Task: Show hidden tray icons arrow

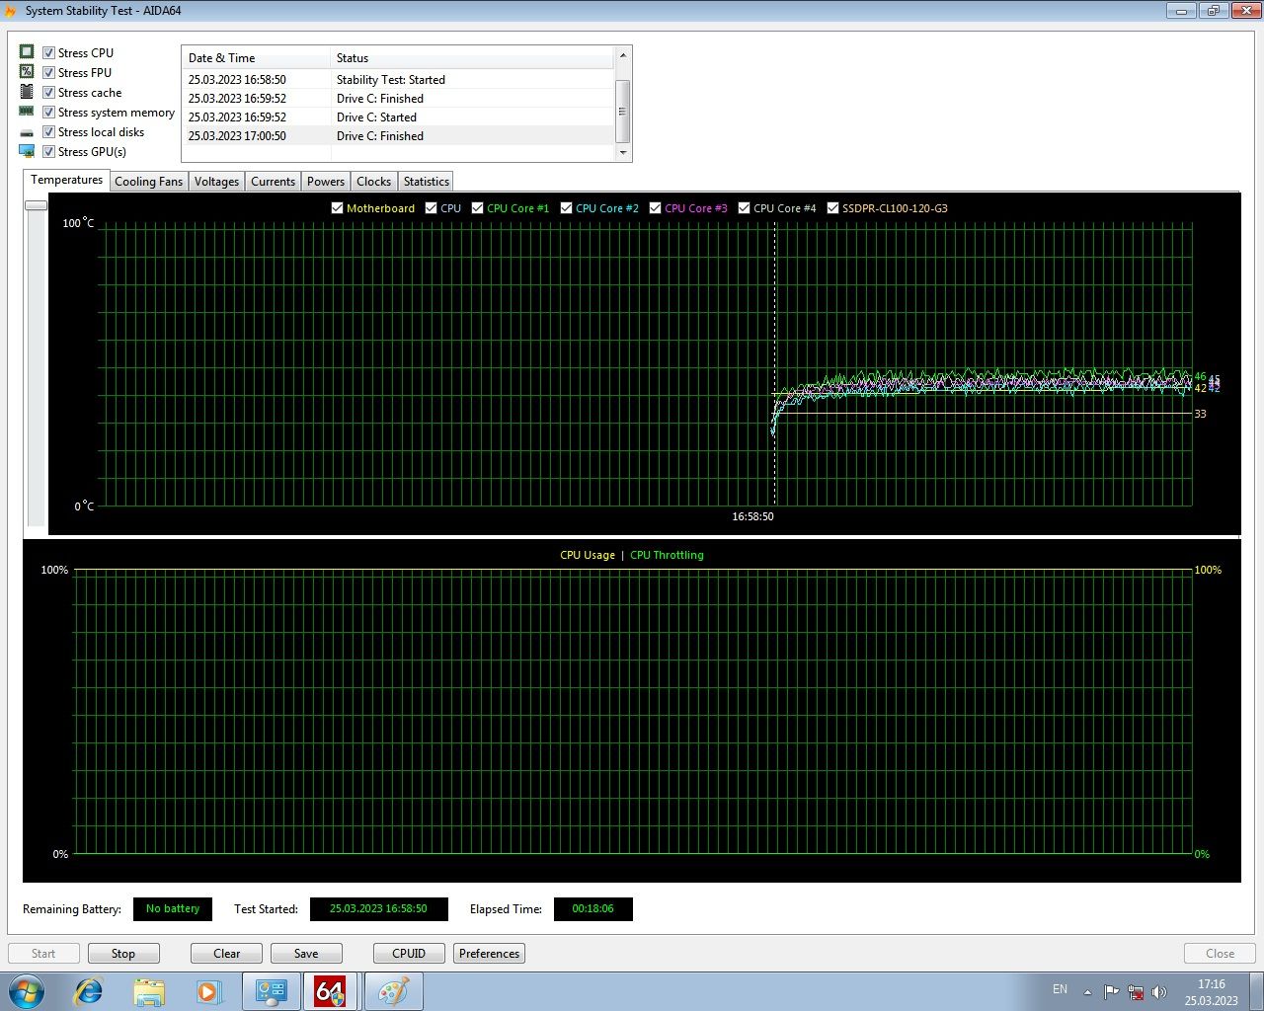Action: tap(1087, 992)
